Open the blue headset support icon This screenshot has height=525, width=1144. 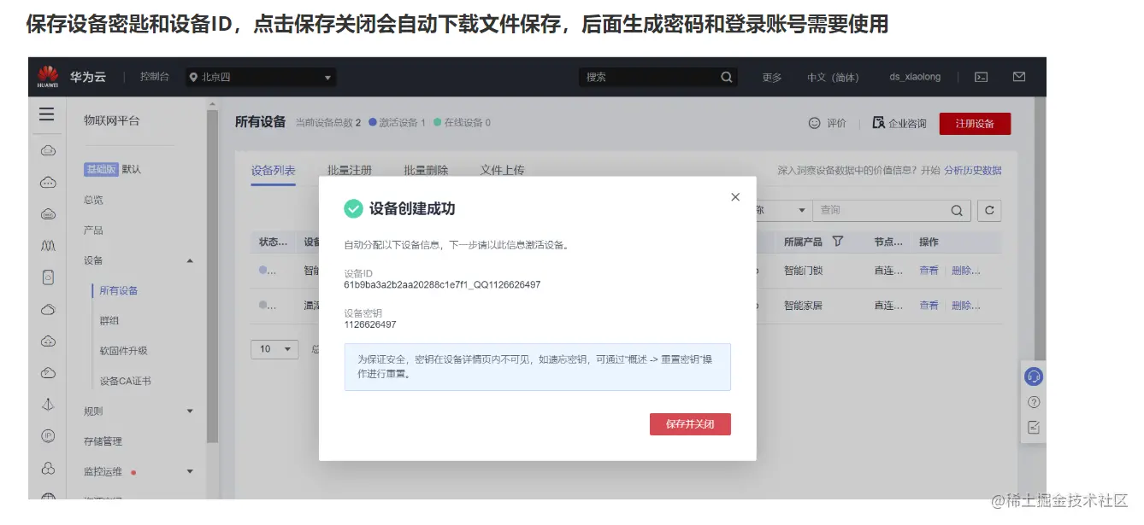click(1034, 376)
